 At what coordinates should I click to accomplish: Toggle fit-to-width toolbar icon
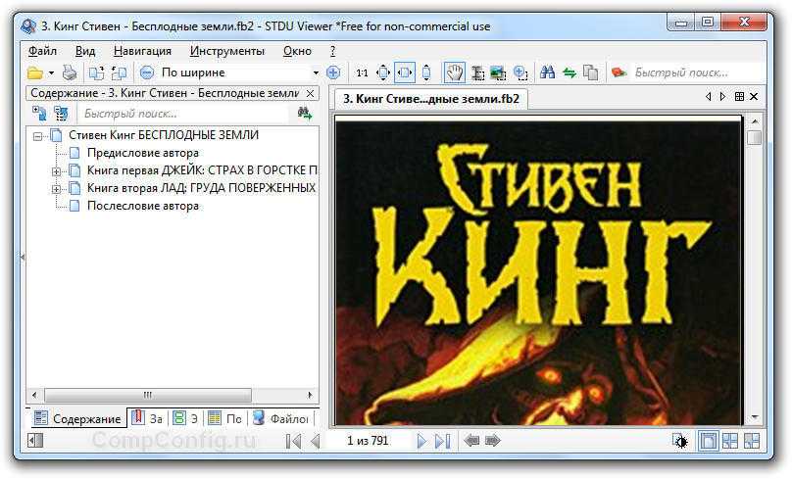(405, 73)
